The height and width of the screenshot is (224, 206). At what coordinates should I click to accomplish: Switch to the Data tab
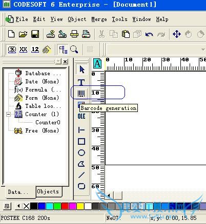20,192
